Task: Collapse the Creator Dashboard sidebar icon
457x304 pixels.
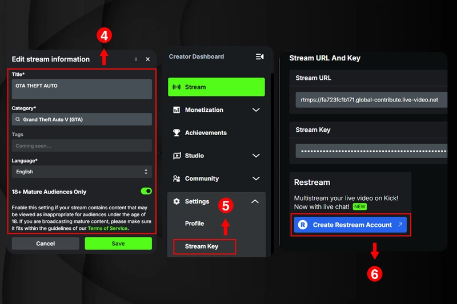Action: [x=260, y=56]
